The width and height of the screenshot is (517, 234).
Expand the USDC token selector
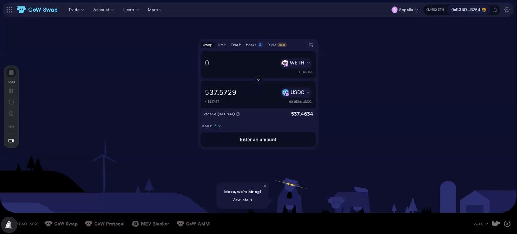[x=296, y=92]
